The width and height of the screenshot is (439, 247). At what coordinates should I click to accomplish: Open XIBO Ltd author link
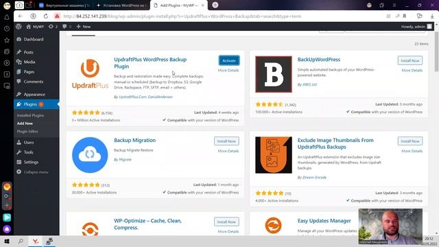309,84
